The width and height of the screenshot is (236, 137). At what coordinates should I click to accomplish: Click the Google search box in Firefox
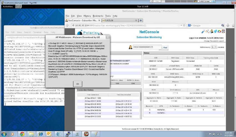pos(206,25)
